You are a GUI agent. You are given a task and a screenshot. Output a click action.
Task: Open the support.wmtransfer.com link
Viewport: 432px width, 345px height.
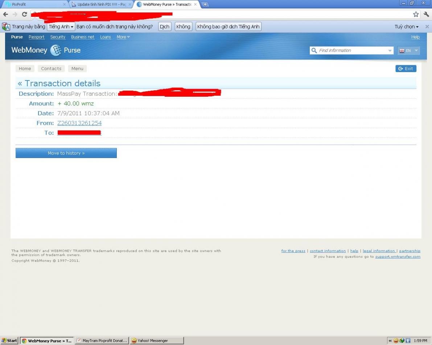click(x=398, y=257)
